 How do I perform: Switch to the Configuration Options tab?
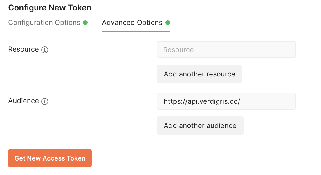[x=44, y=23]
